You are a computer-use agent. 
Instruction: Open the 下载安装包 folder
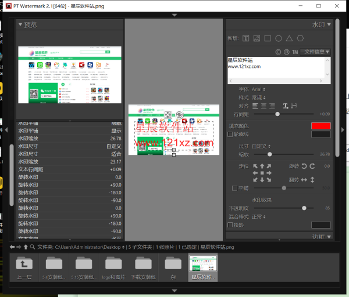pyautogui.click(x=143, y=267)
